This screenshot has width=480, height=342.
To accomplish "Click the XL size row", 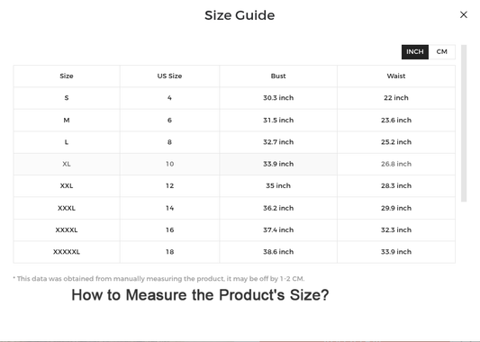I will 234,164.
